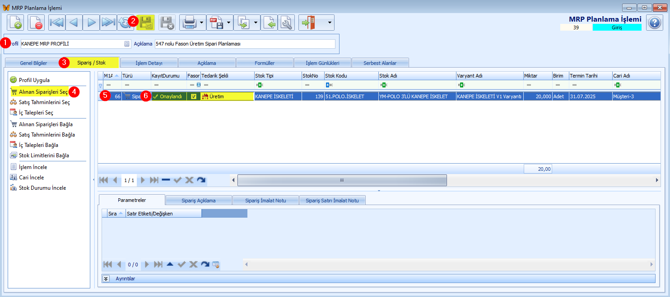Expand the Ayrıntılar section
670x297 pixels.
tap(107, 279)
